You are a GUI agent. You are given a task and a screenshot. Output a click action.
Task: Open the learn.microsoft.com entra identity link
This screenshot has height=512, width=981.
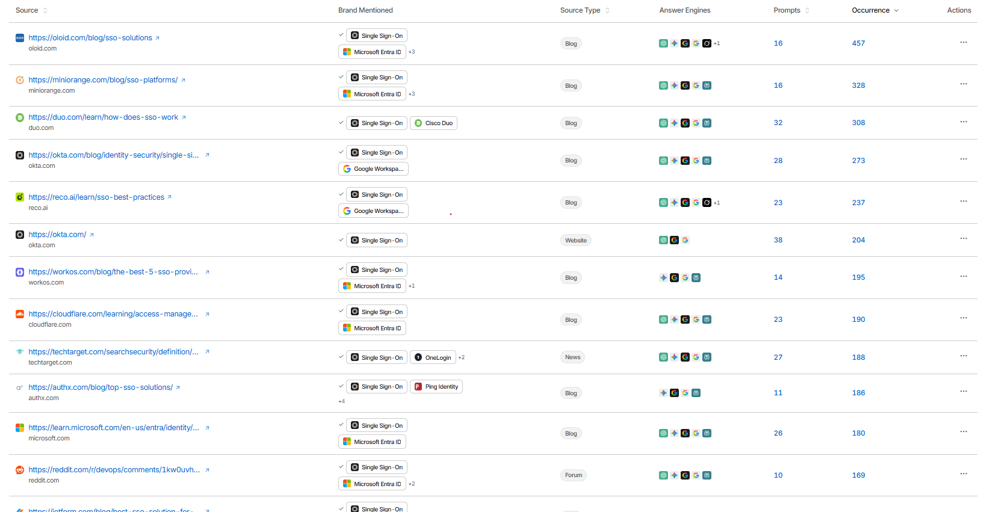pyautogui.click(x=114, y=428)
